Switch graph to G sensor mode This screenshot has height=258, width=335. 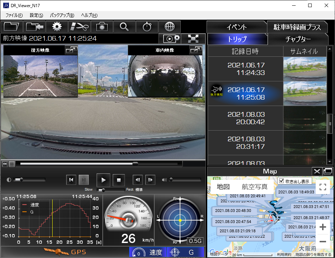[x=185, y=252]
